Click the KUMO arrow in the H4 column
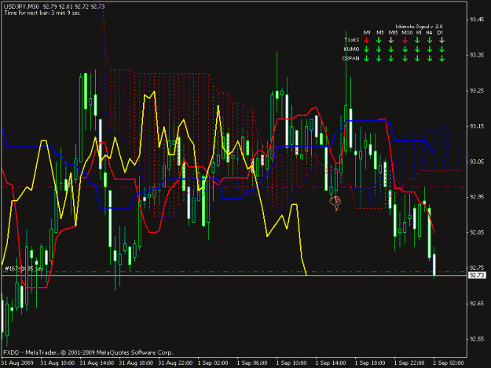The width and height of the screenshot is (491, 368). tap(430, 49)
